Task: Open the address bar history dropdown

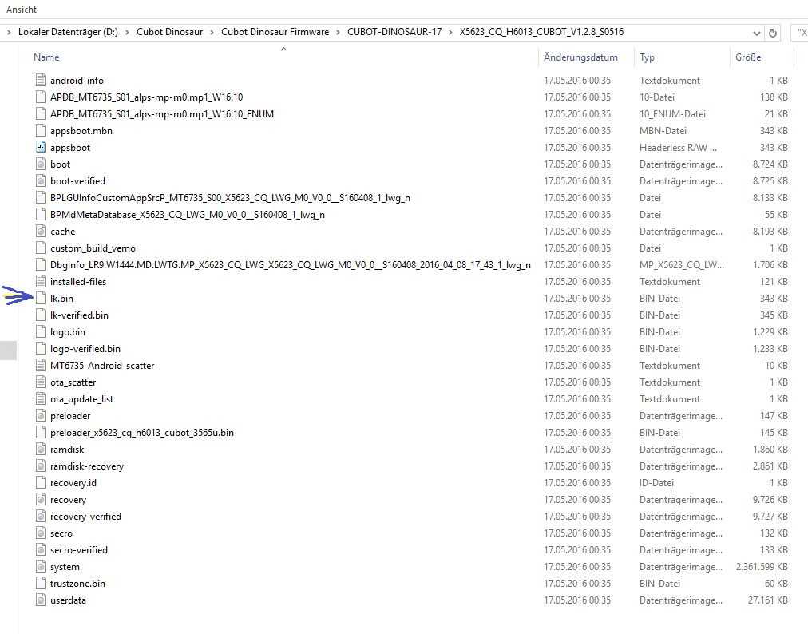Action: point(756,33)
